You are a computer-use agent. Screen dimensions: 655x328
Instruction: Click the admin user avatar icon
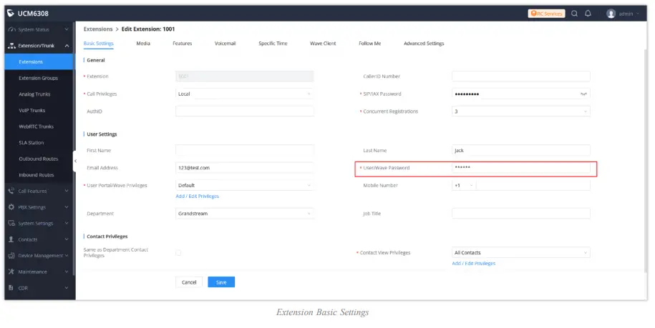(x=611, y=13)
